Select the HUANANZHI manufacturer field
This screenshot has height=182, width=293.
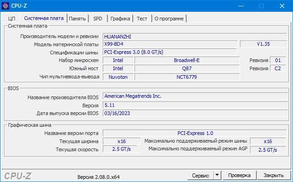(x=195, y=37)
